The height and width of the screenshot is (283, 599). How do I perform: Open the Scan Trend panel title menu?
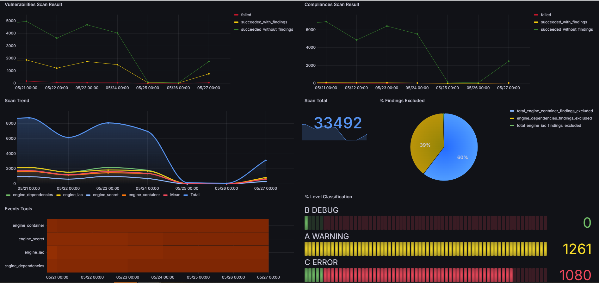click(x=17, y=101)
